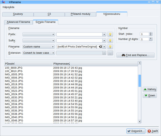The width and height of the screenshot is (161, 136).
Task: Click the lightbulb icon beside Filename field
Action: [x=110, y=47]
